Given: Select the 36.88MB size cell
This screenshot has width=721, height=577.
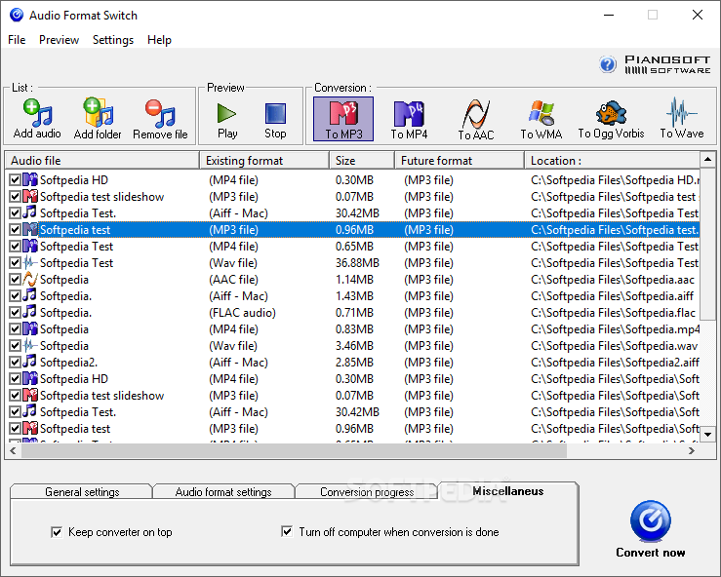Looking at the screenshot, I should pyautogui.click(x=357, y=263).
